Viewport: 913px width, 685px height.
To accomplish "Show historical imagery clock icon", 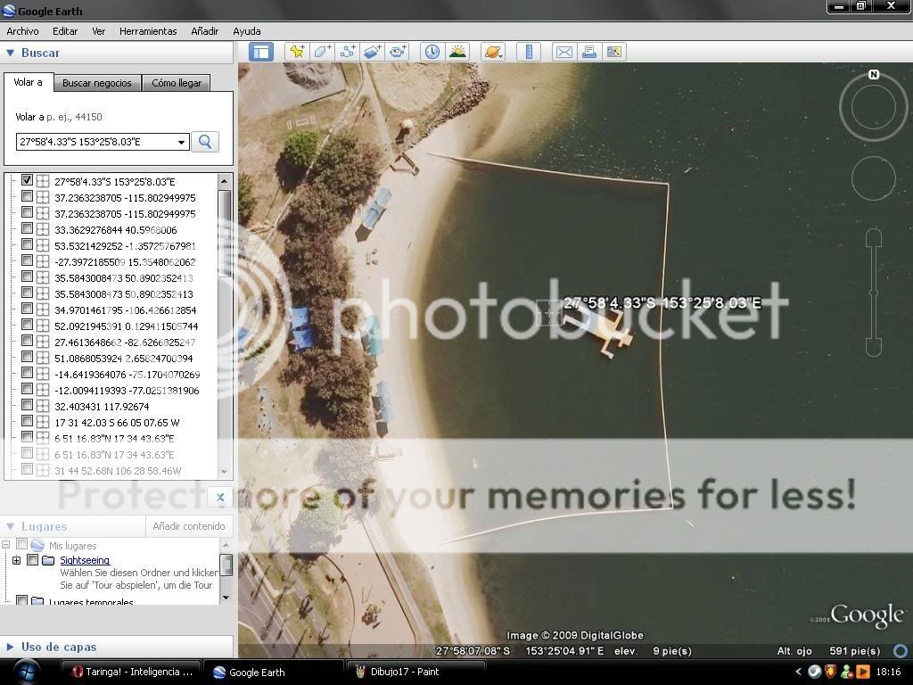I will point(432,52).
